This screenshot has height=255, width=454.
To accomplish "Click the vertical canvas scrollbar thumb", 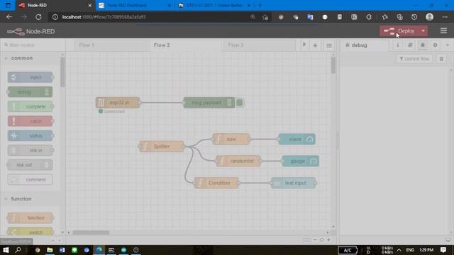I will click(333, 65).
